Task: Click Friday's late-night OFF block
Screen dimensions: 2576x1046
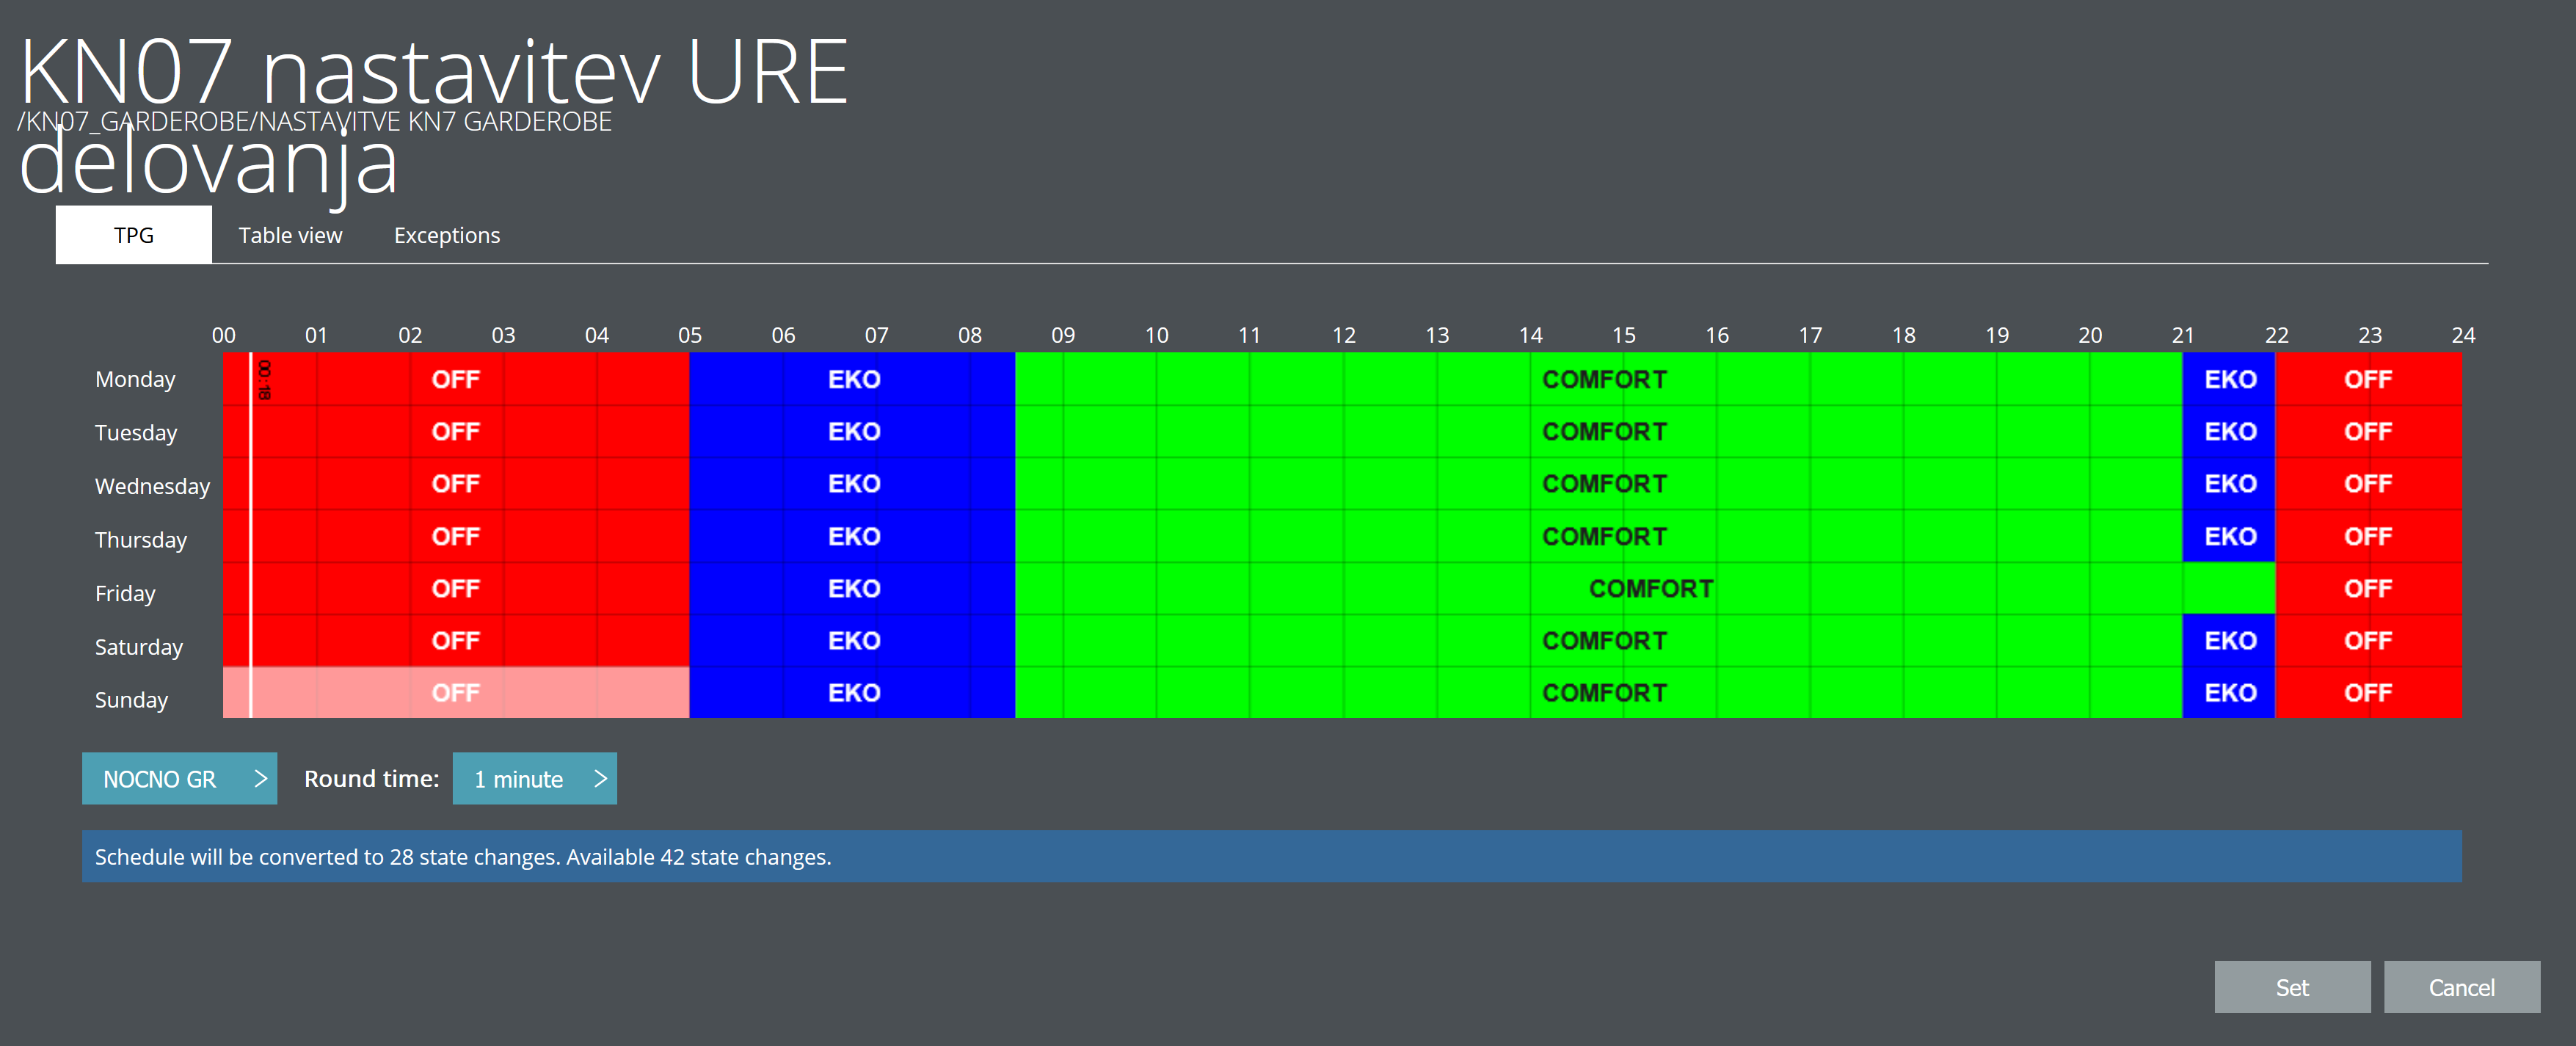Action: coord(2367,589)
